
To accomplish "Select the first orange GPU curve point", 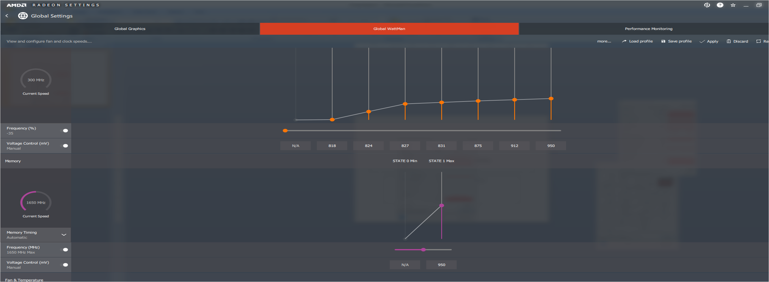I will (332, 120).
